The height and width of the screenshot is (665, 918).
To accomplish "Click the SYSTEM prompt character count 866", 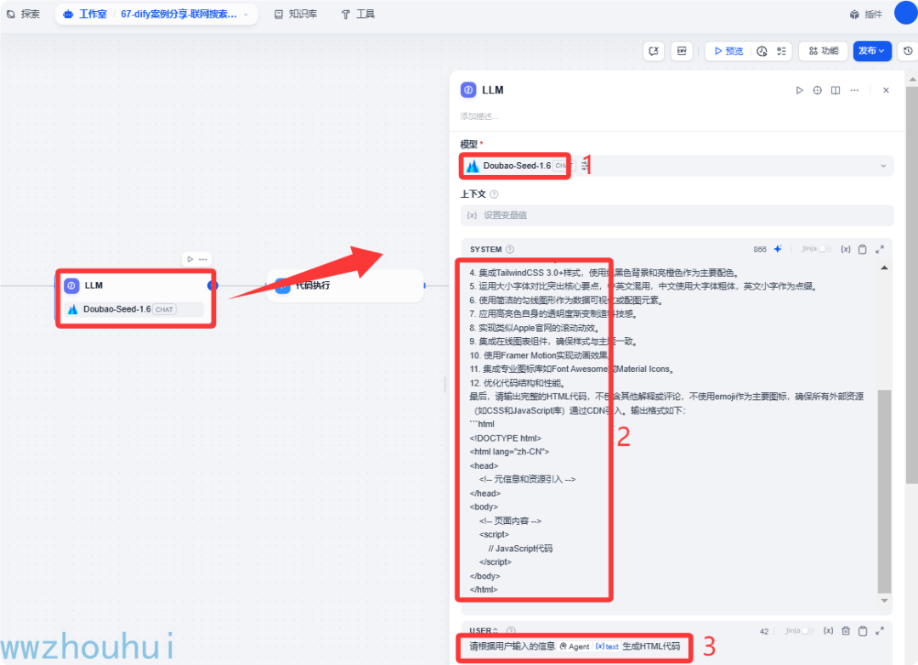I will pyautogui.click(x=760, y=249).
